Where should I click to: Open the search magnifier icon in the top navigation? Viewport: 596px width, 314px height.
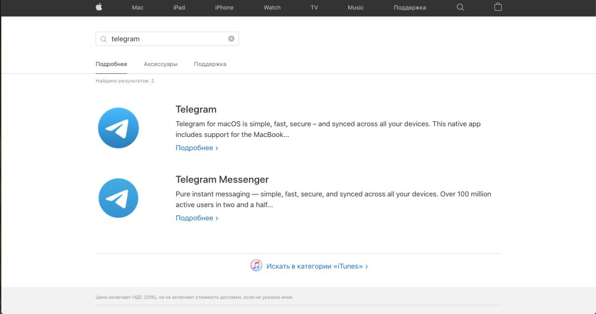click(461, 7)
